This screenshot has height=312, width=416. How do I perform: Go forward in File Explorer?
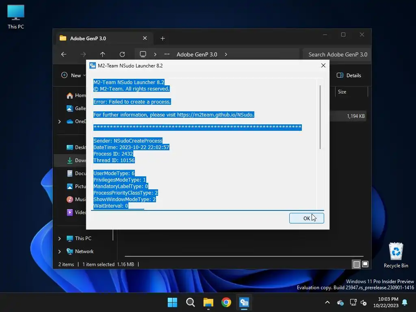pos(83,54)
